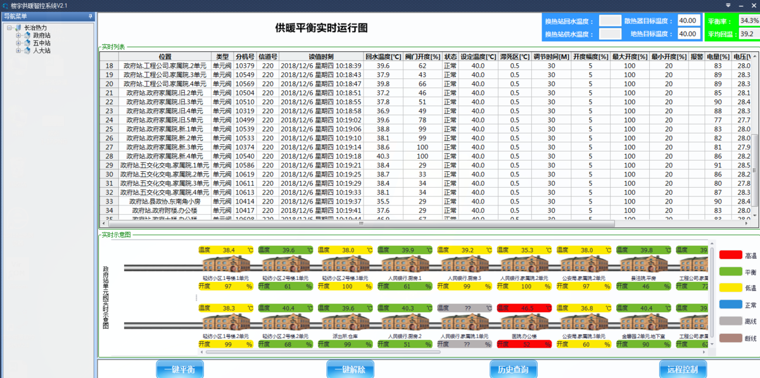Click the 散热器目标温度 input field
760x378 pixels.
pos(688,20)
